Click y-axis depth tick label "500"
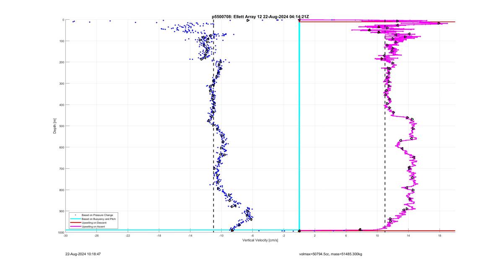The width and height of the screenshot is (503, 261). pos(61,126)
